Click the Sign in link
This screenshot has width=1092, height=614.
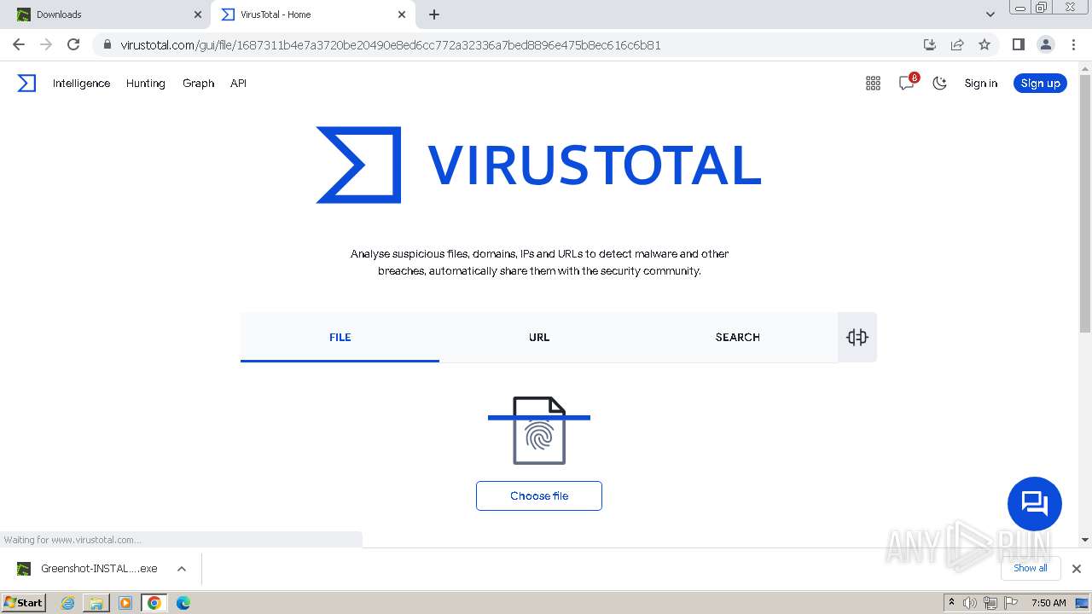tap(980, 83)
